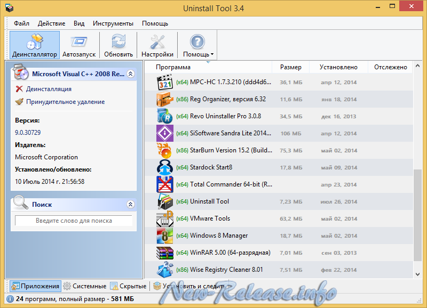
Task: Open the Вид menu
Action: (79, 23)
